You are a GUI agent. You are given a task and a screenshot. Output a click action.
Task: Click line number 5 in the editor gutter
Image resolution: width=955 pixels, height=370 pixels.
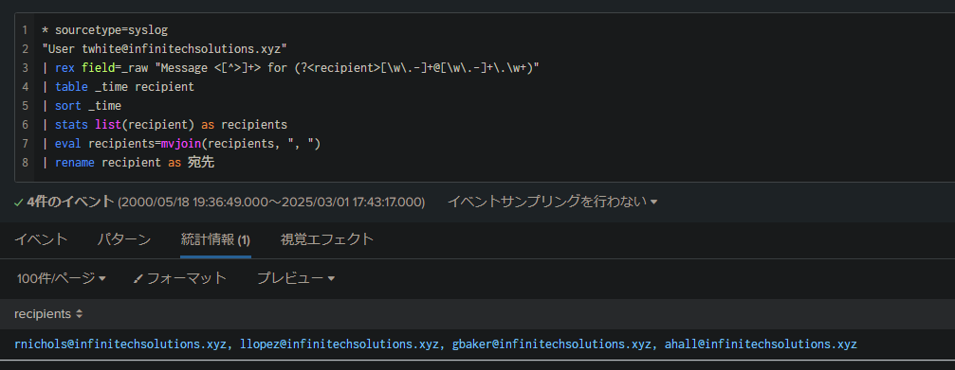25,106
